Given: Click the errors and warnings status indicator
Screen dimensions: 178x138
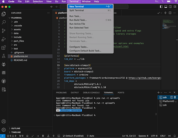Looking at the screenshot, I should [11, 136].
